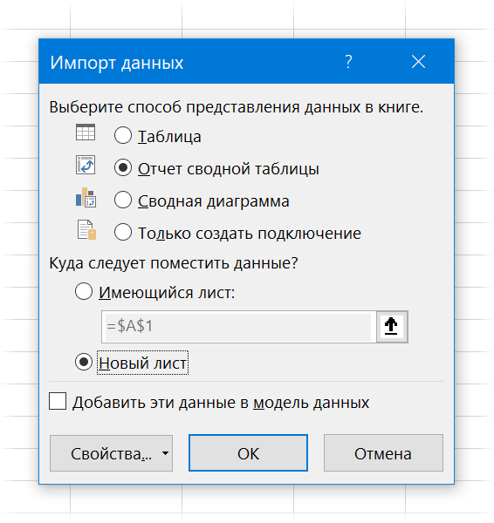This screenshot has height=523, width=494.
Task: Confirm with the OK button
Action: coord(248,453)
